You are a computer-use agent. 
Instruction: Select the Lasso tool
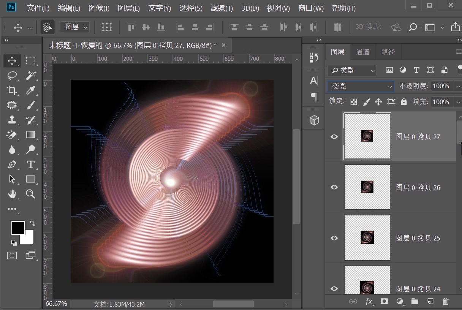click(12, 76)
